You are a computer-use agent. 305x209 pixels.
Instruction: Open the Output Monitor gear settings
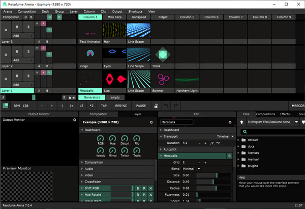pyautogui.click(x=75, y=120)
